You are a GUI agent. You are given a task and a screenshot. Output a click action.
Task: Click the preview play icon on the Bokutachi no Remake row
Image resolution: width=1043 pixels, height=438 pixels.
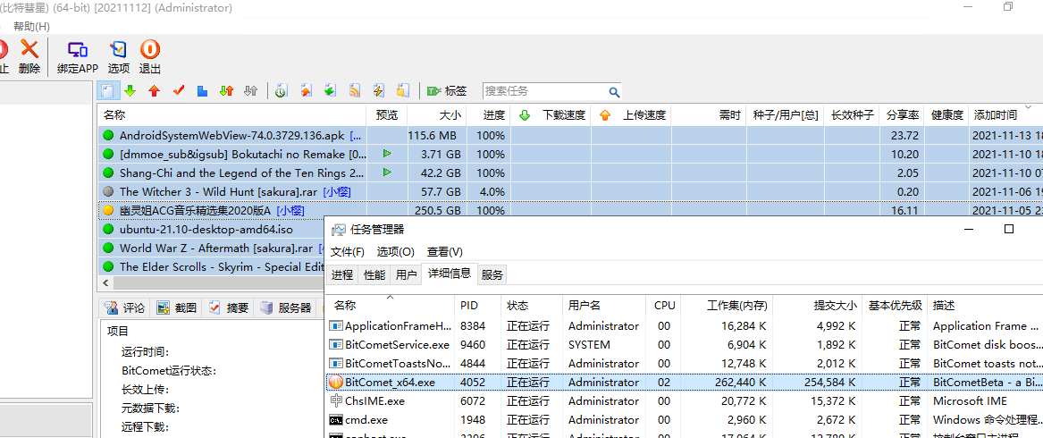386,154
